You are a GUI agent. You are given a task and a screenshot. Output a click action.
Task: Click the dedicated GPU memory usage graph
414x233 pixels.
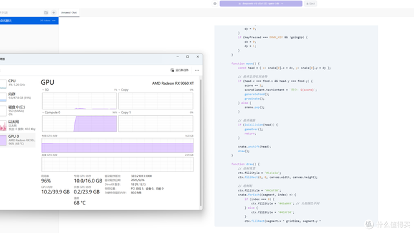(x=118, y=145)
